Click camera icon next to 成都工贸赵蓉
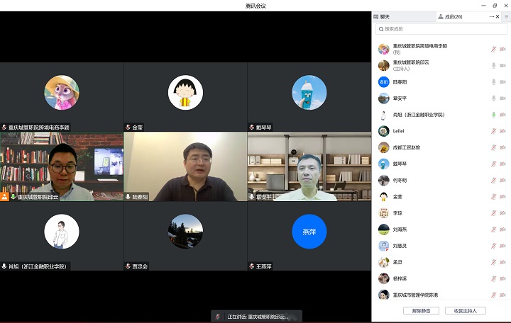 click(x=502, y=147)
